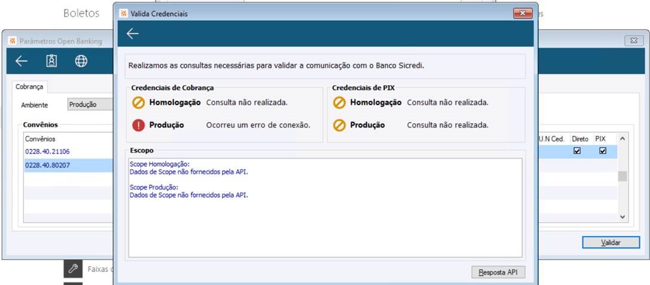The width and height of the screenshot is (650, 285).
Task: Click Homologação status icon under Credenciais de PIX
Action: point(340,103)
